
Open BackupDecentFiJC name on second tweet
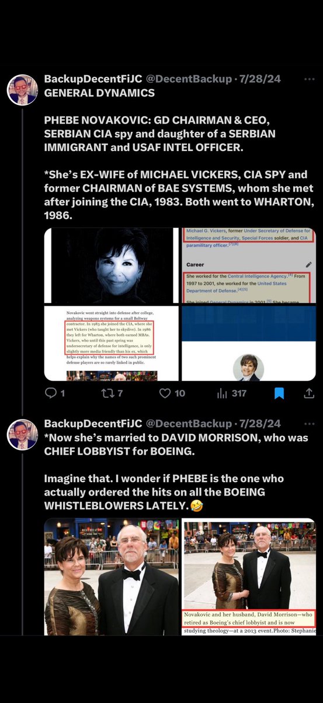93,423
